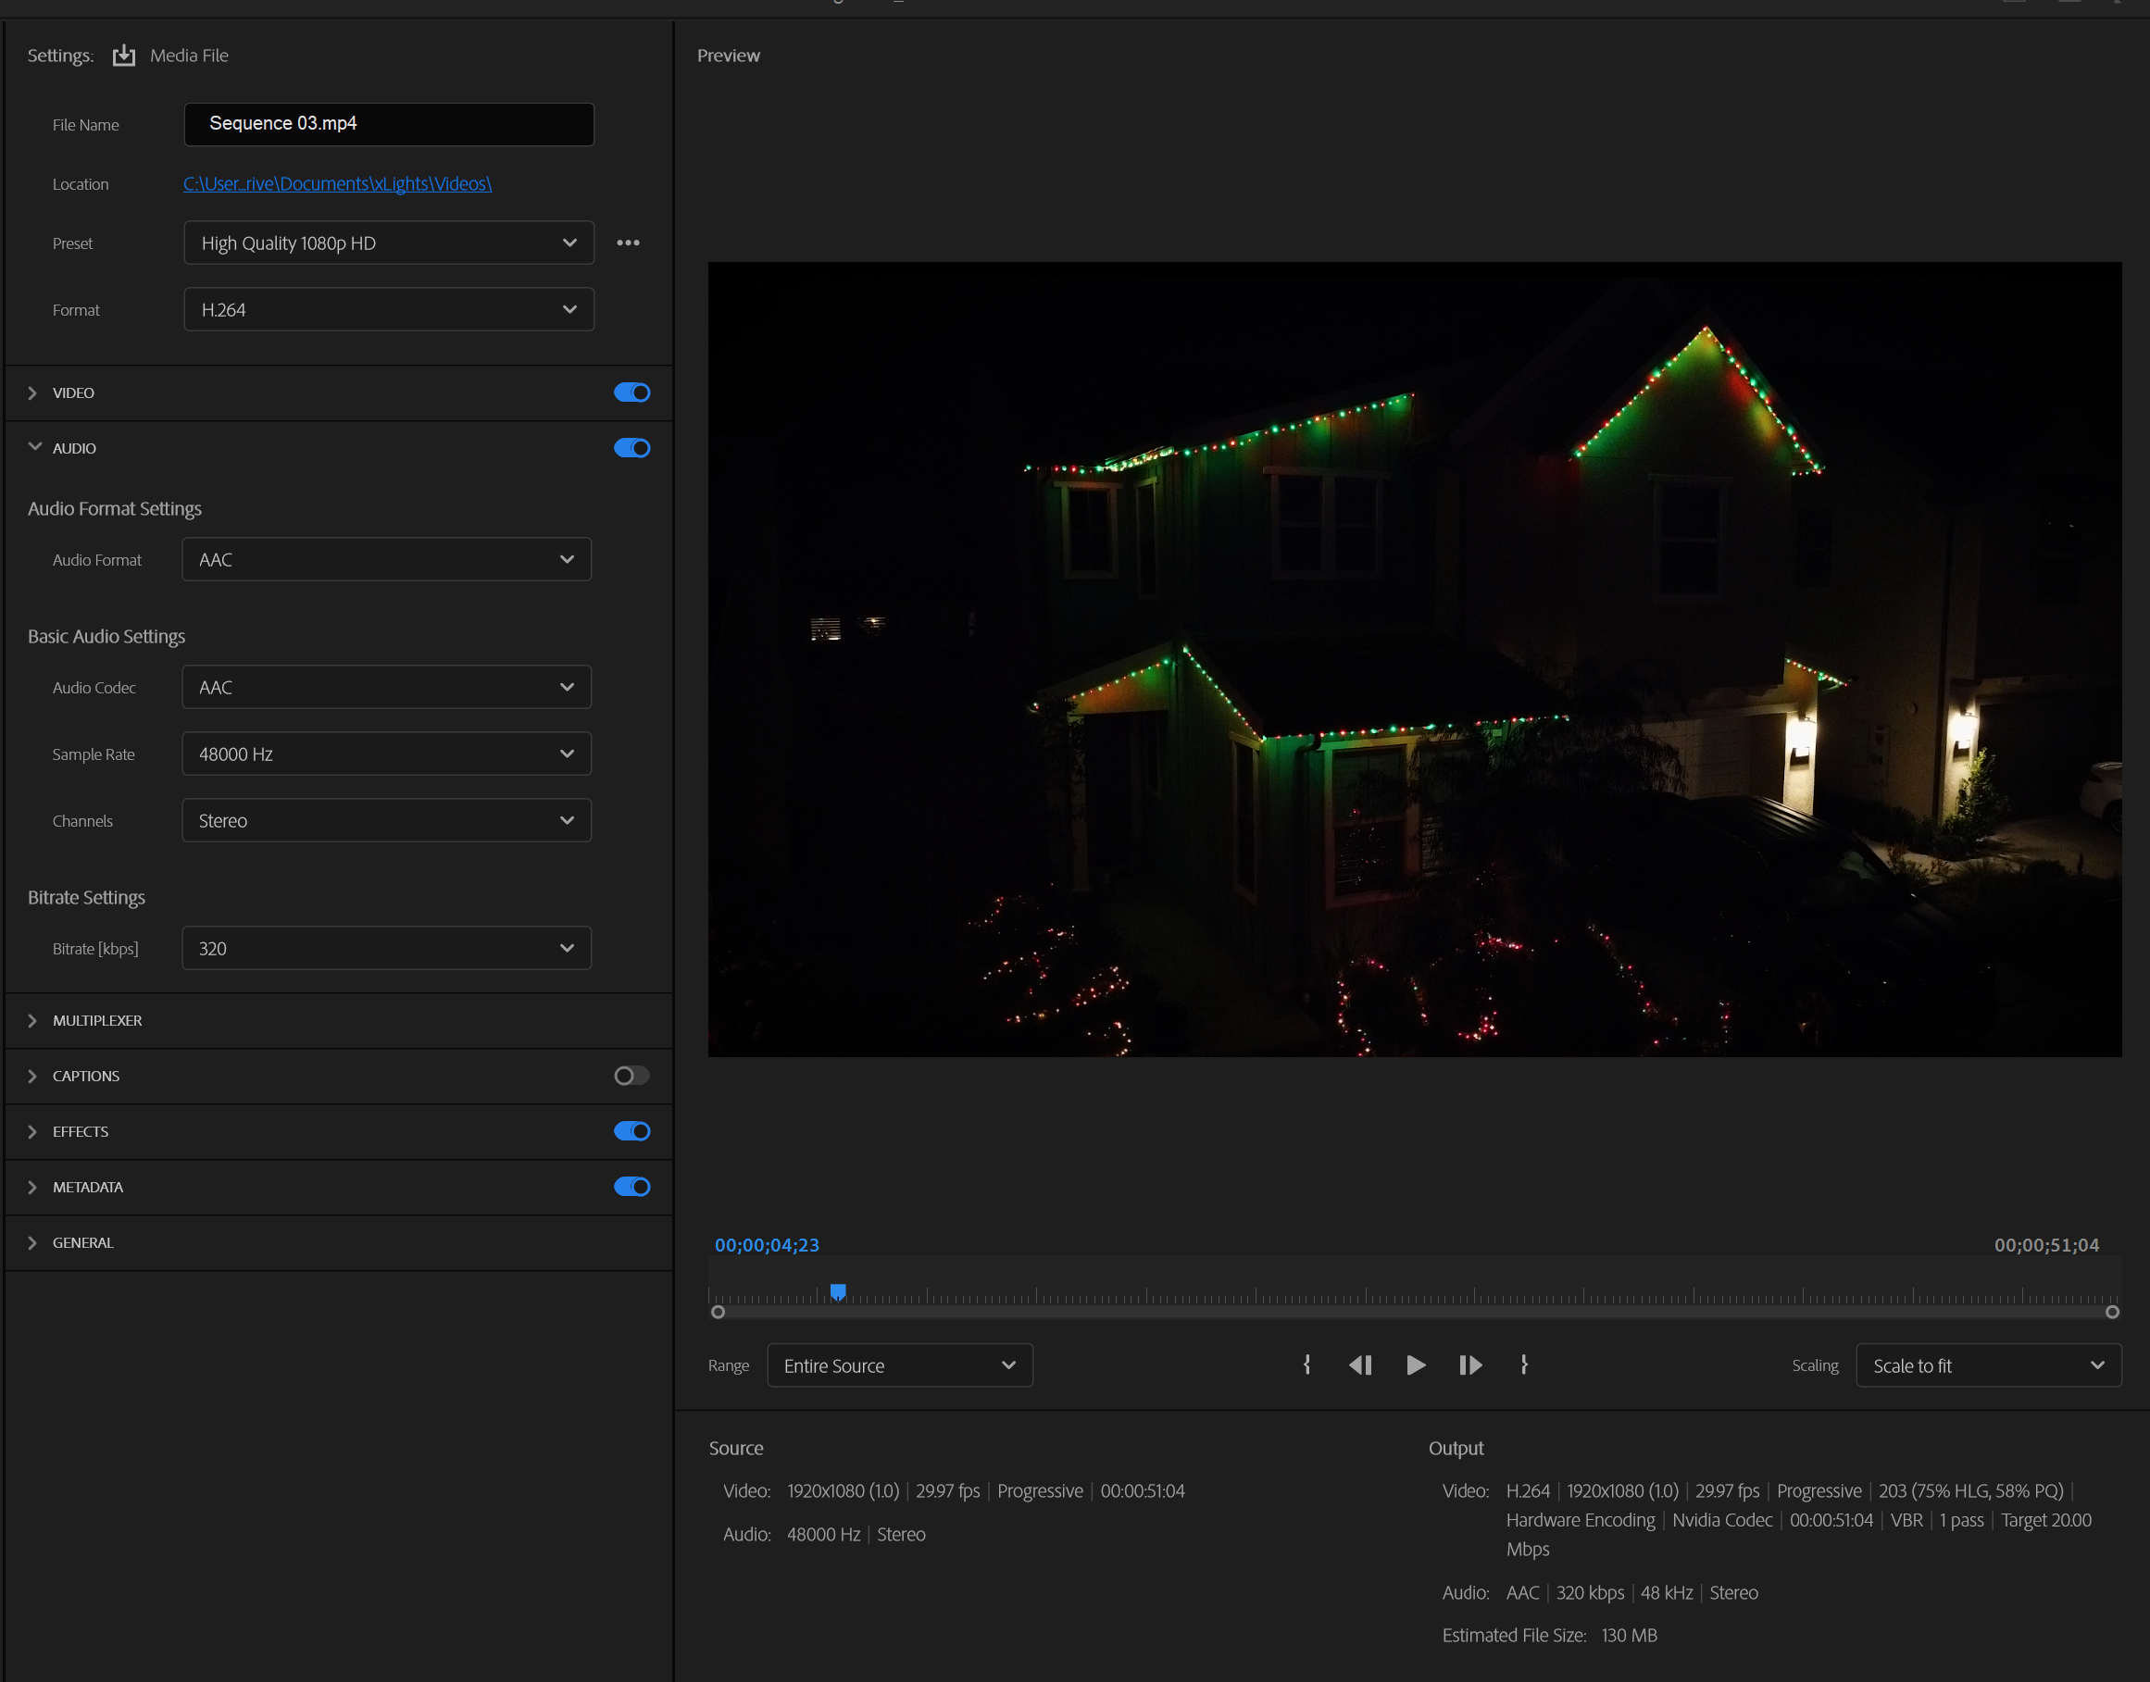Open preset options via the ellipsis icon

click(630, 243)
